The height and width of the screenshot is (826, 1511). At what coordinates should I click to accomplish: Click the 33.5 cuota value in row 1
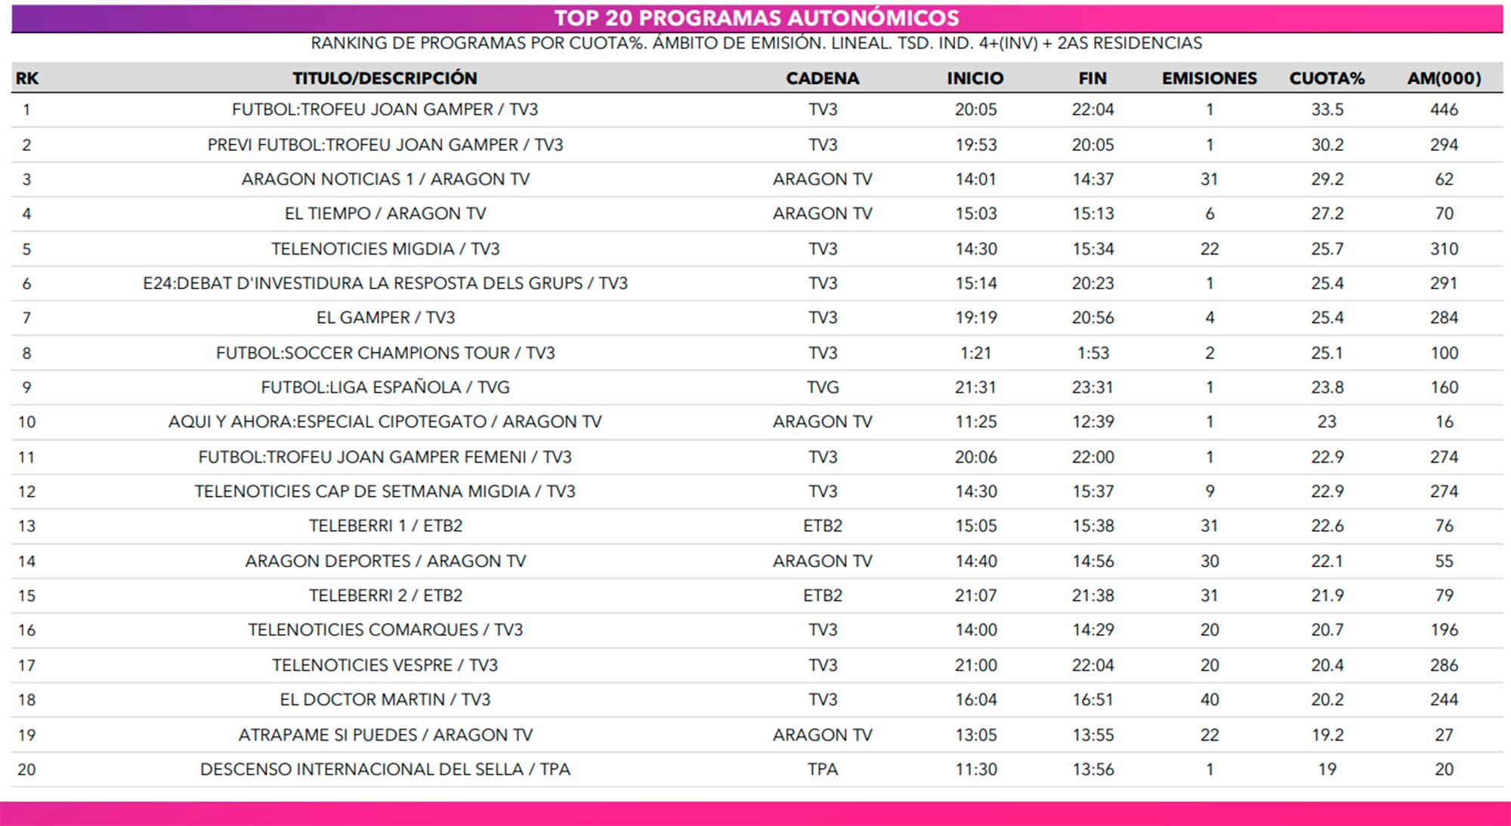pos(1327,109)
